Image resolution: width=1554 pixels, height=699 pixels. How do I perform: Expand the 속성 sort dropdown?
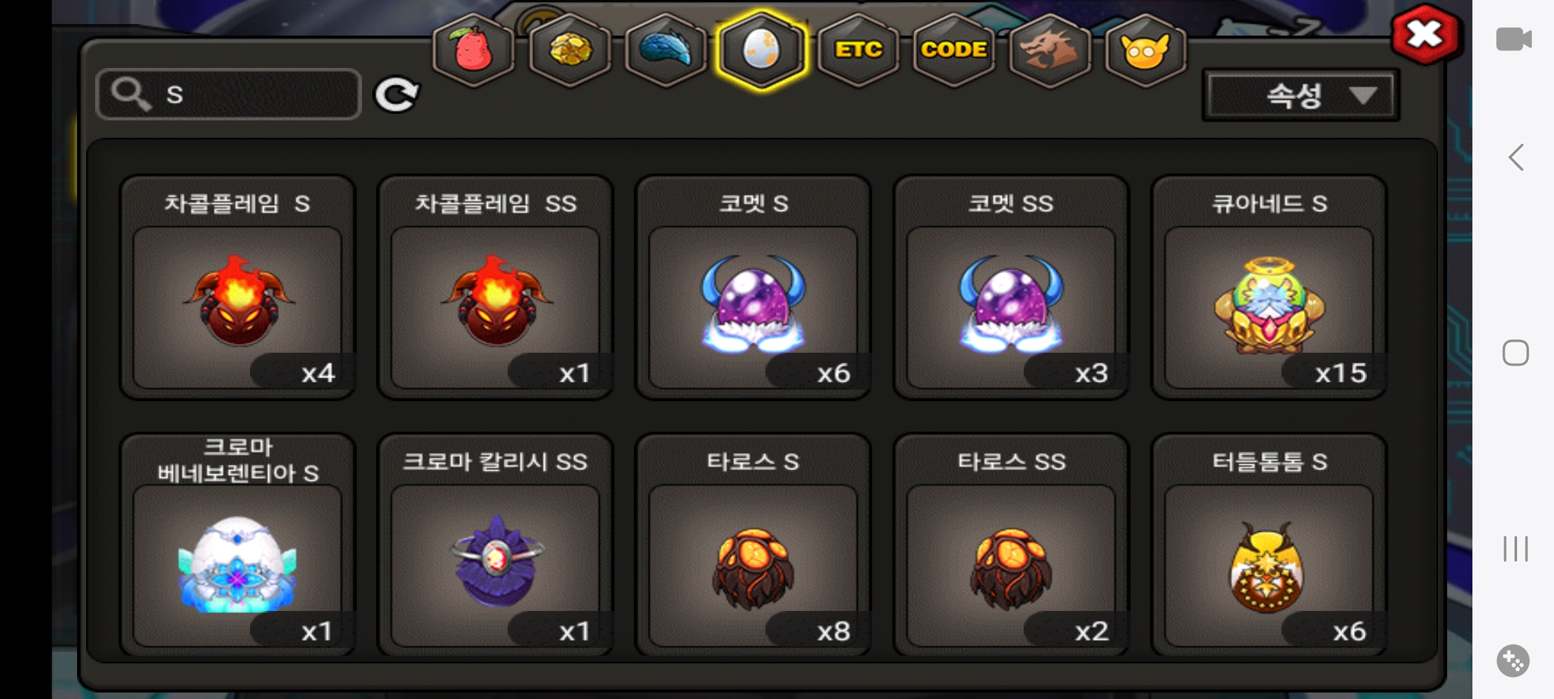pyautogui.click(x=1301, y=96)
